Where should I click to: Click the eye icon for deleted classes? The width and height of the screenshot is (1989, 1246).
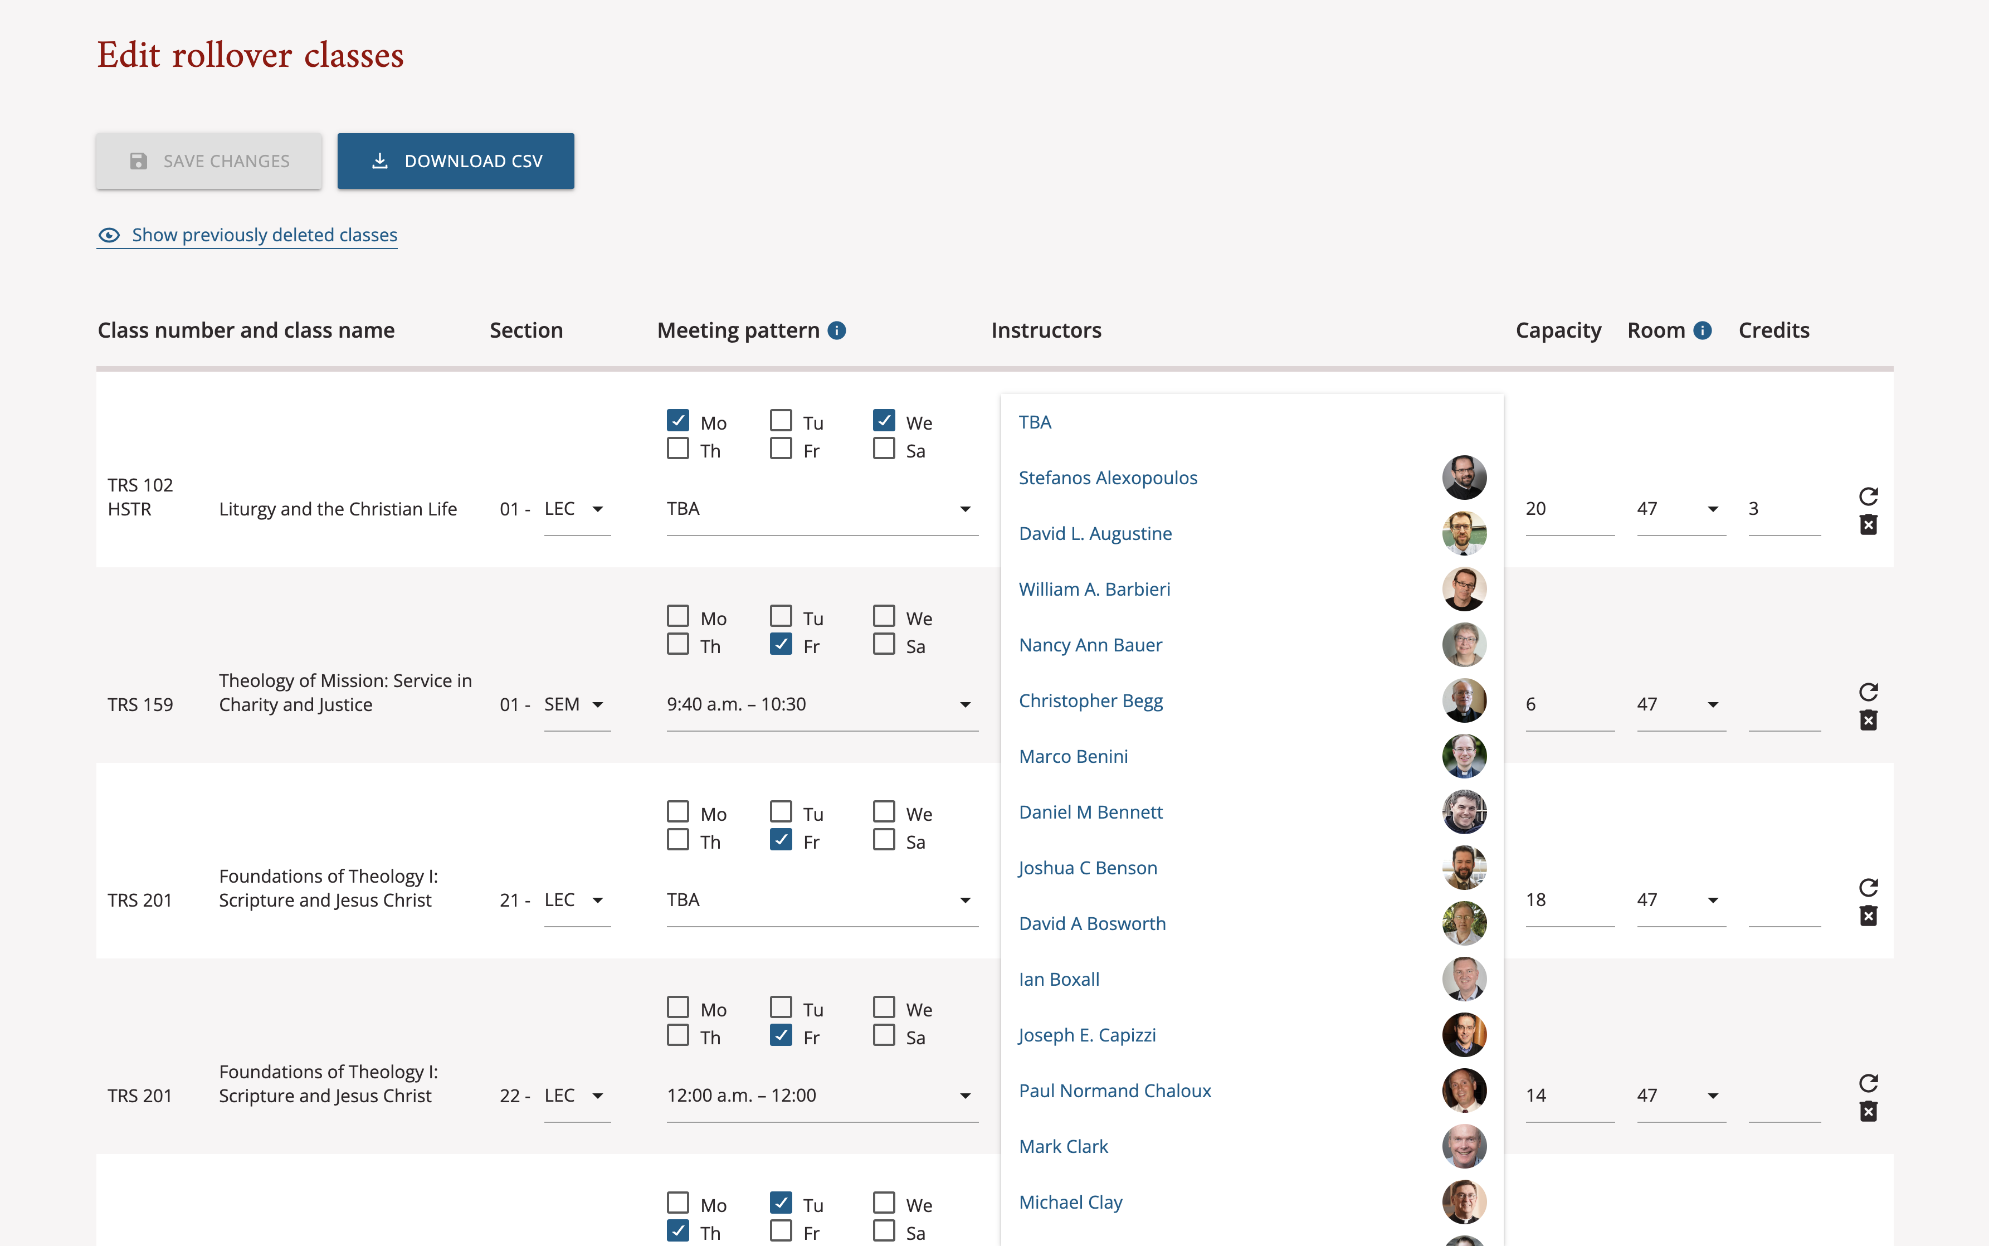[x=109, y=236]
